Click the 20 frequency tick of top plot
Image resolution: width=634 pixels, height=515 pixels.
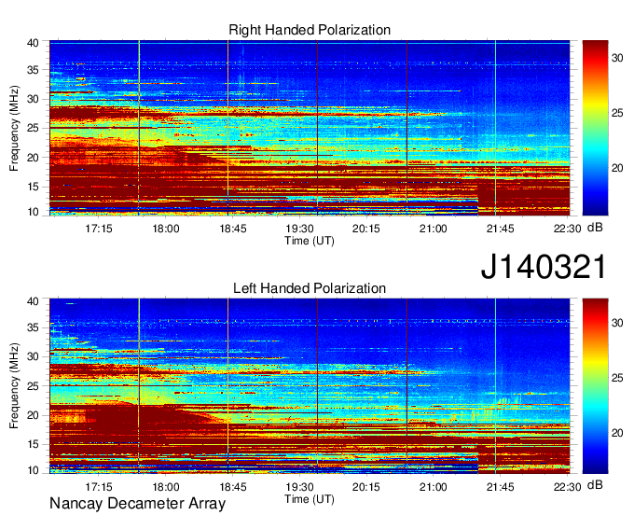coord(33,158)
